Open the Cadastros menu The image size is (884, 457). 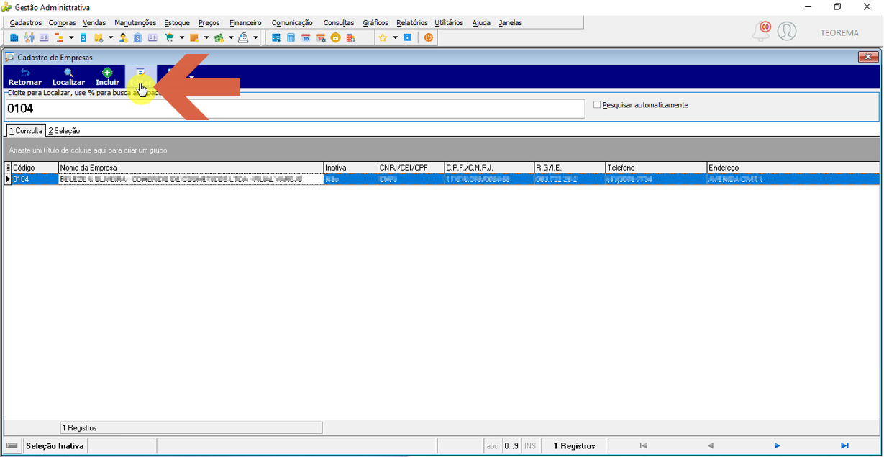pyautogui.click(x=26, y=23)
